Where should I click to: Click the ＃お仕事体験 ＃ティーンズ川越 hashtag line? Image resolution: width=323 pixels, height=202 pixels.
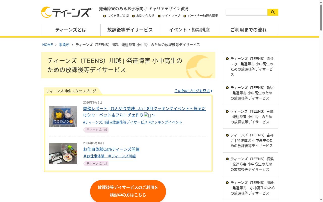pyautogui.click(x=110, y=156)
